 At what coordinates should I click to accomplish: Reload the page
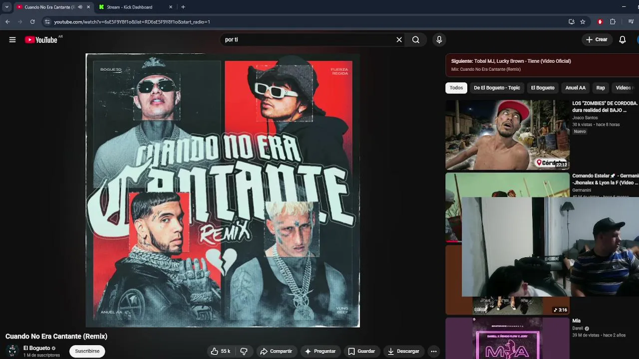(32, 22)
